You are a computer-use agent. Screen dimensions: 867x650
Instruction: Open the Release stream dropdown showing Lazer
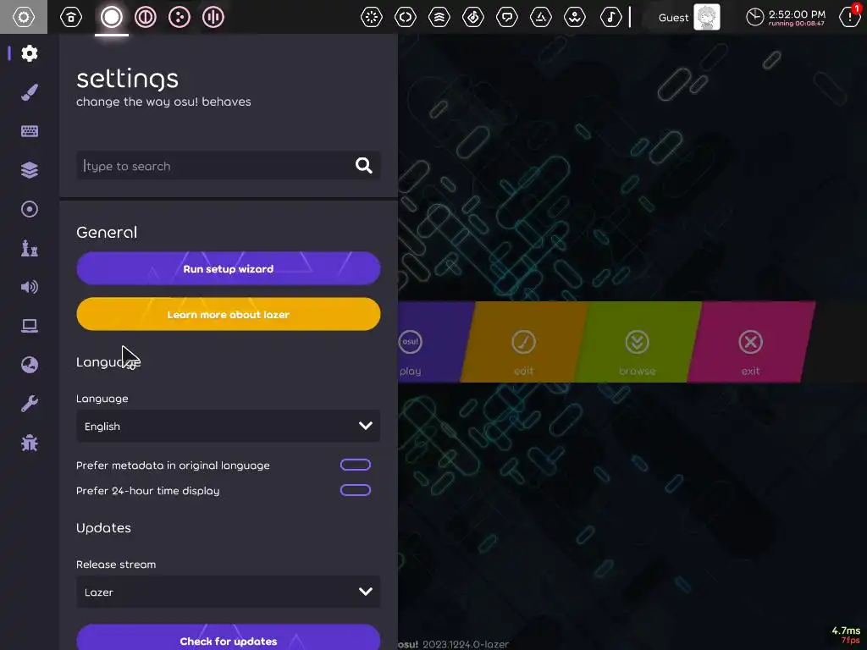[228, 592]
